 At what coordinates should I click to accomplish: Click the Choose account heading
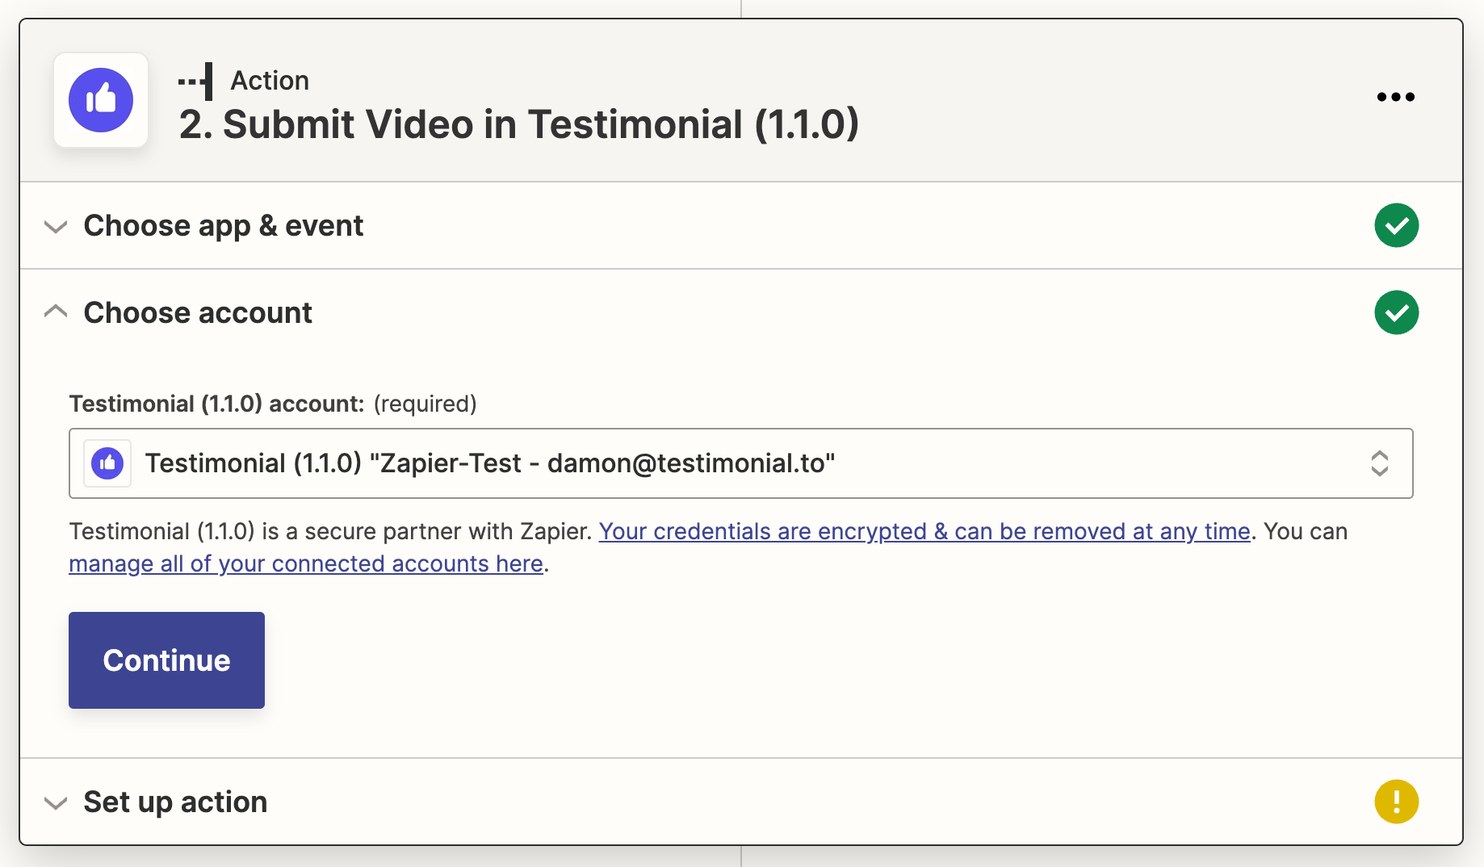point(198,313)
